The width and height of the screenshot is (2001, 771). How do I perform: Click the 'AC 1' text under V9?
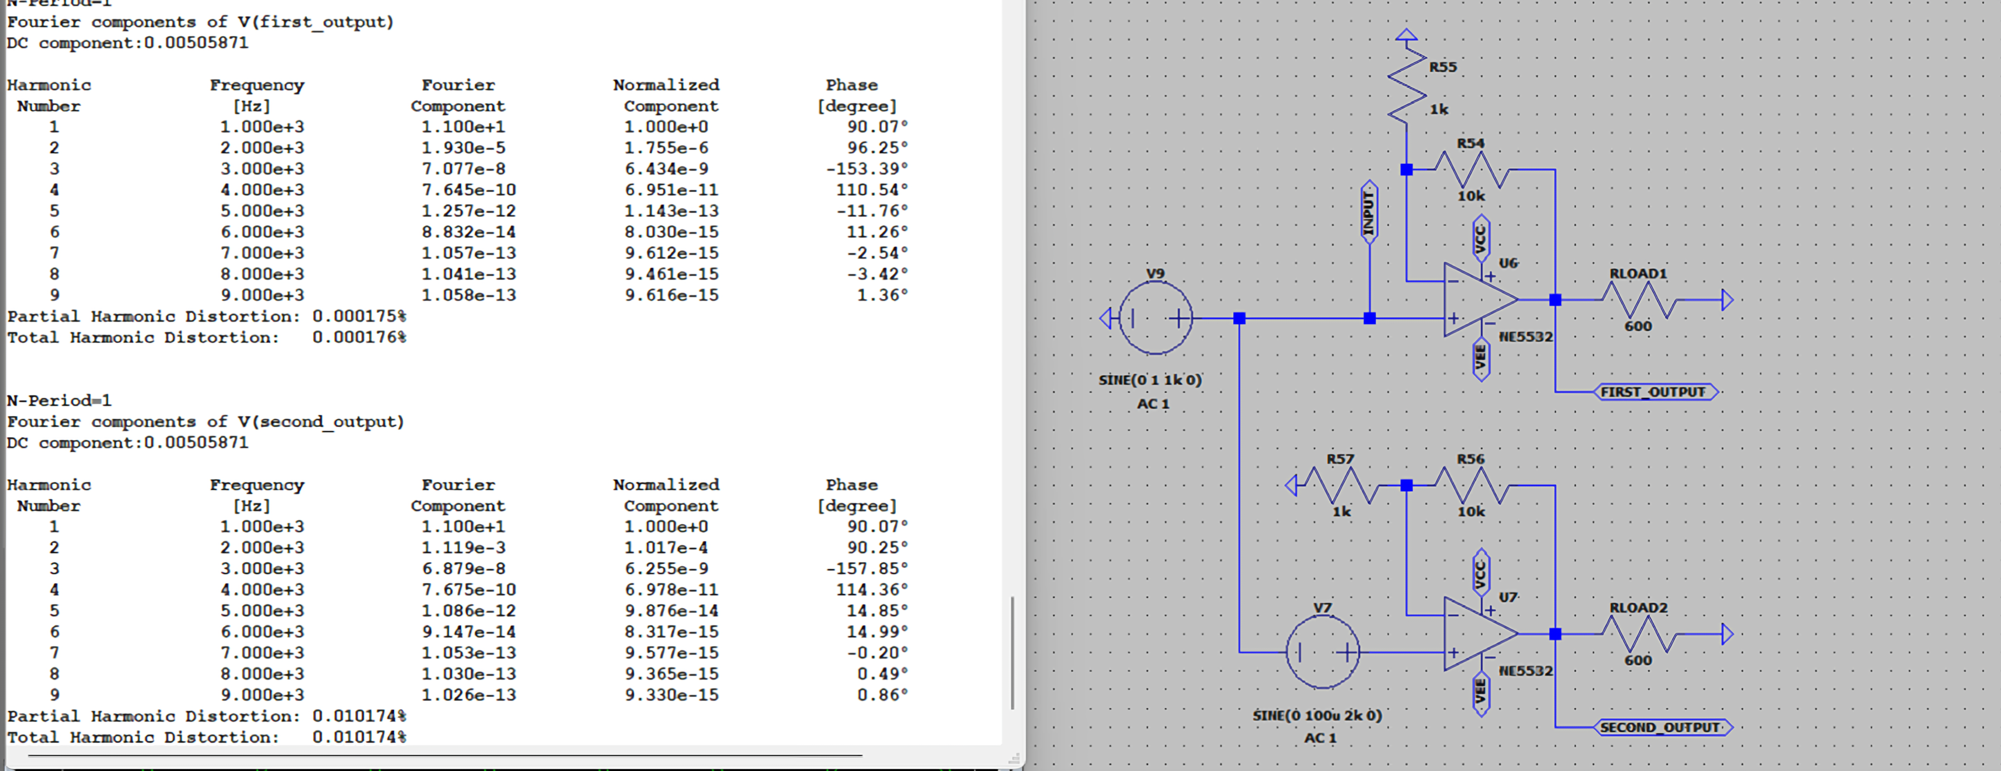pos(1154,404)
